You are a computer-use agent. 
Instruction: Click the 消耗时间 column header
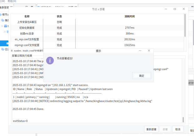[130, 16]
